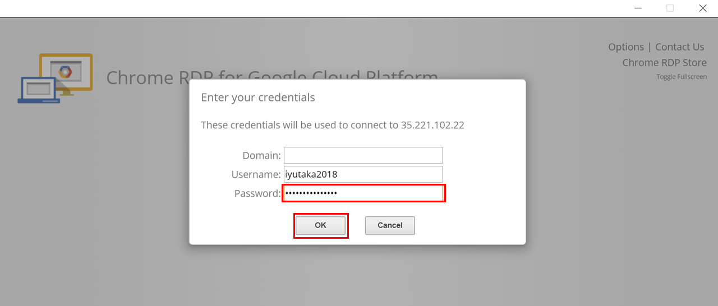Click the Password label
This screenshot has height=306, width=718.
point(257,193)
